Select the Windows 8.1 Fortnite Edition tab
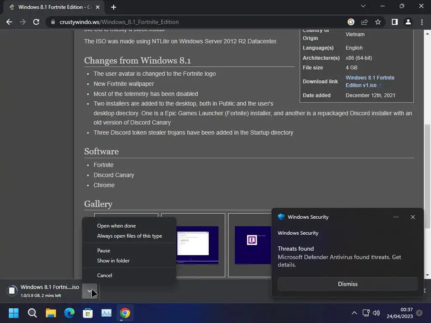This screenshot has height=323, width=431. click(x=53, y=7)
